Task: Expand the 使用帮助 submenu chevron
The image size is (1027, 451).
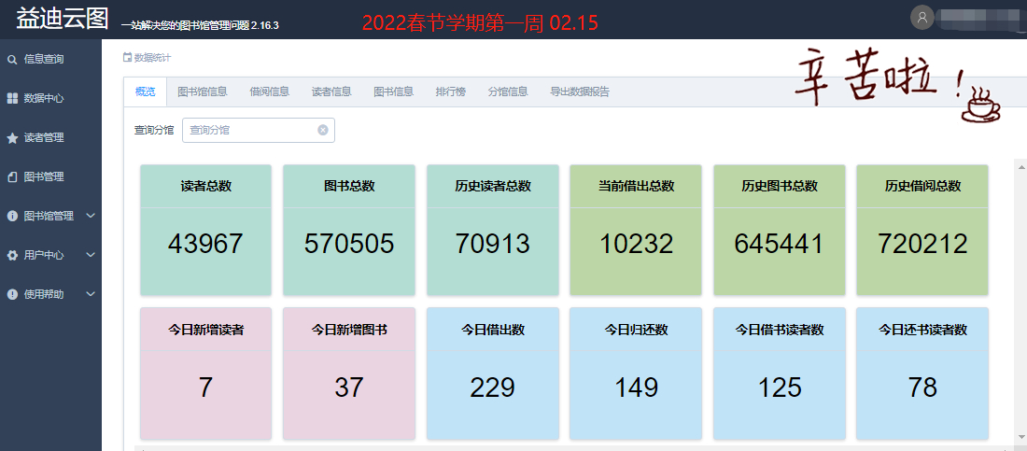Action: coord(91,294)
